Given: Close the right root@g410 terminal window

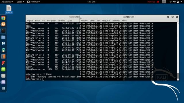Looking at the screenshot, I should [177, 17].
